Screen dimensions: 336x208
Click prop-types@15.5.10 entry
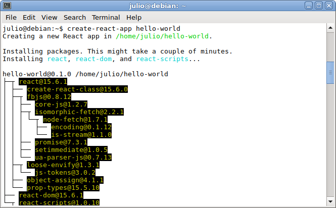click(63, 188)
